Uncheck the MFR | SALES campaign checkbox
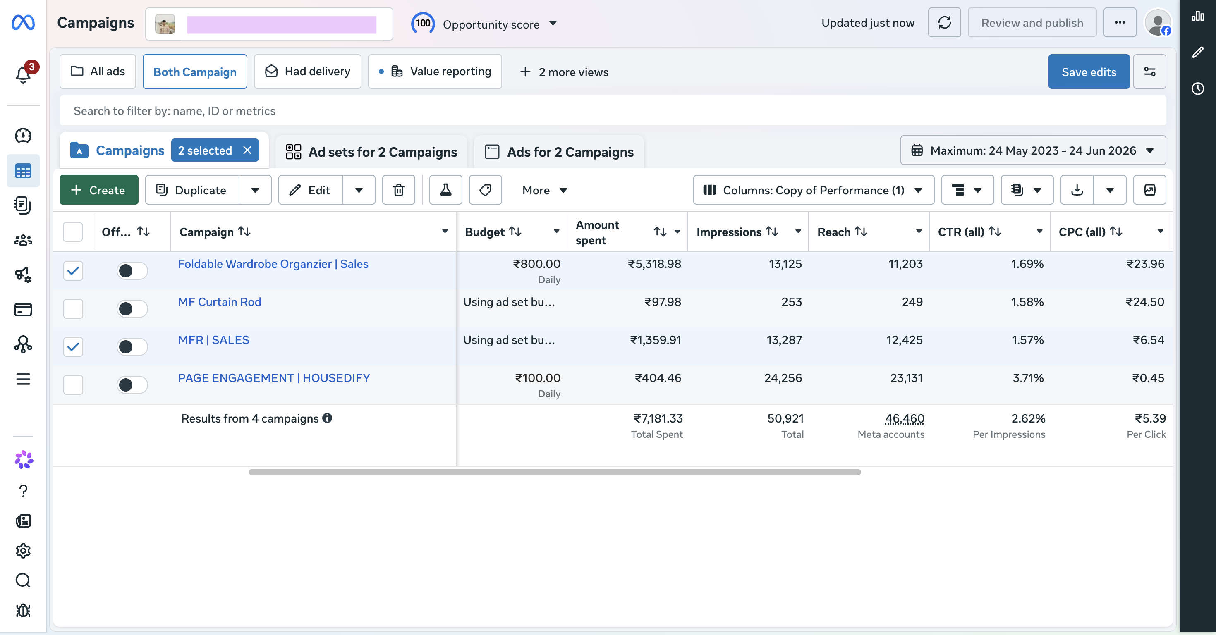Viewport: 1216px width, 635px height. (x=73, y=346)
